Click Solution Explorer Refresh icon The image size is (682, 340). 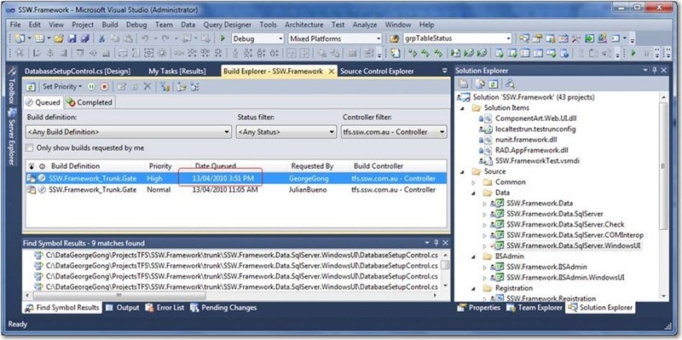click(493, 84)
